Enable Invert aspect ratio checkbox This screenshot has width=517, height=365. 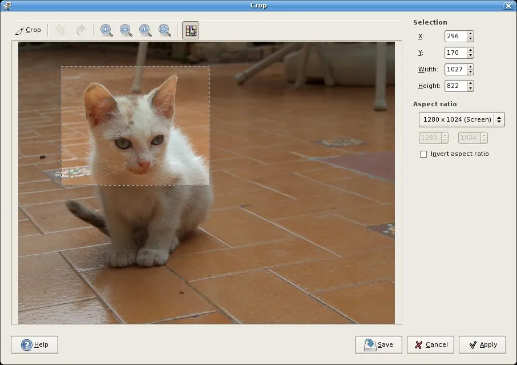(423, 154)
